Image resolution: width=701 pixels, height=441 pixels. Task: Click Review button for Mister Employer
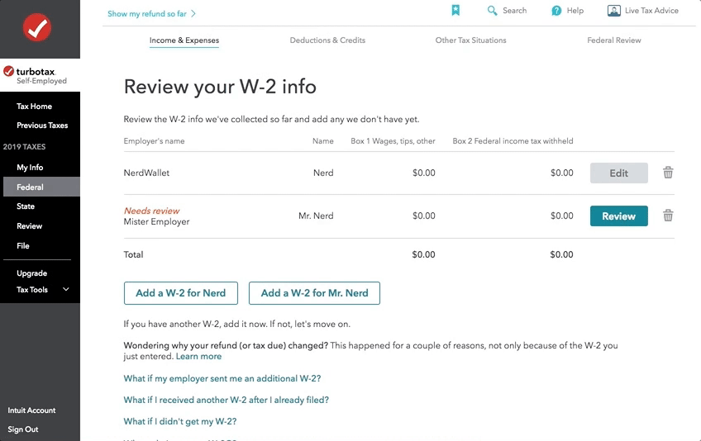pyautogui.click(x=618, y=216)
